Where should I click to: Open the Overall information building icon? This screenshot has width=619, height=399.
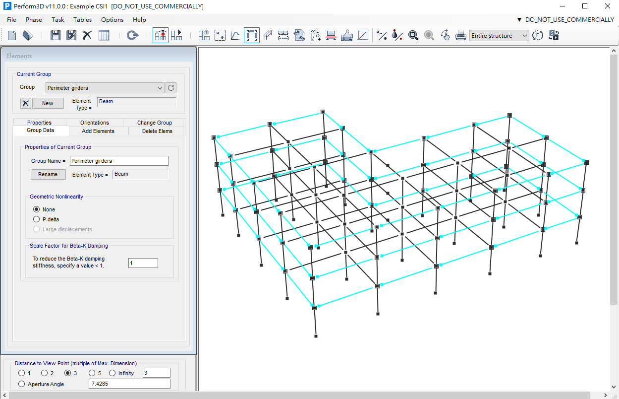[204, 35]
